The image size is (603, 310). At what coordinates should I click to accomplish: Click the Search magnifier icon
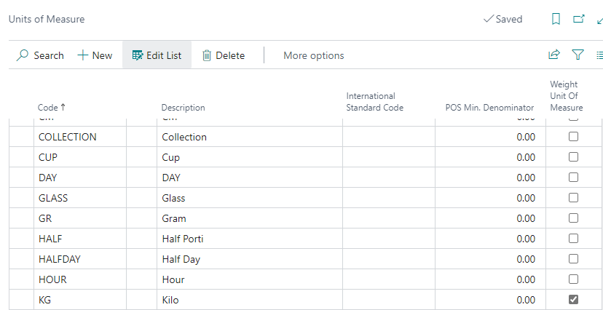(x=23, y=55)
